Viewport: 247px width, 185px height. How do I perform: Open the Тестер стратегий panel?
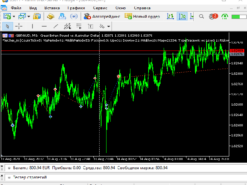pyautogui.click(x=30, y=177)
